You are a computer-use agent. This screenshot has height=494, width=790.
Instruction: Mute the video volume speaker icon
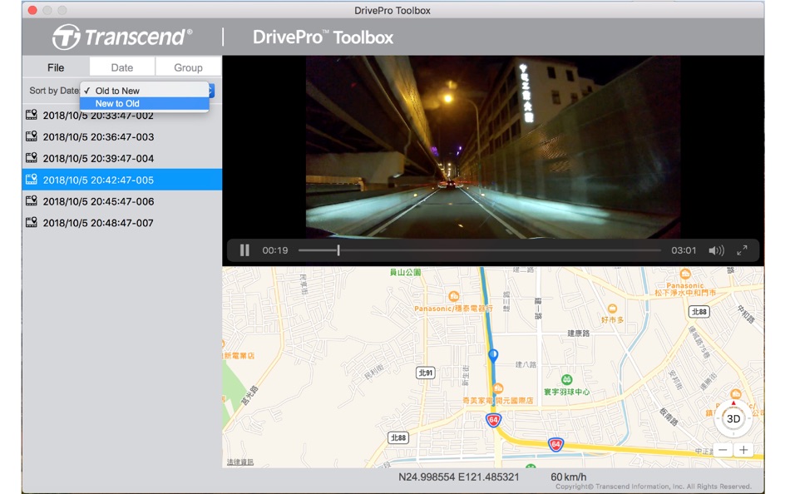(716, 250)
